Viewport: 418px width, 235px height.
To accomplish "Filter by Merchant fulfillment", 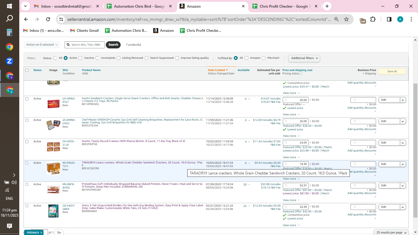I will [x=263, y=58].
